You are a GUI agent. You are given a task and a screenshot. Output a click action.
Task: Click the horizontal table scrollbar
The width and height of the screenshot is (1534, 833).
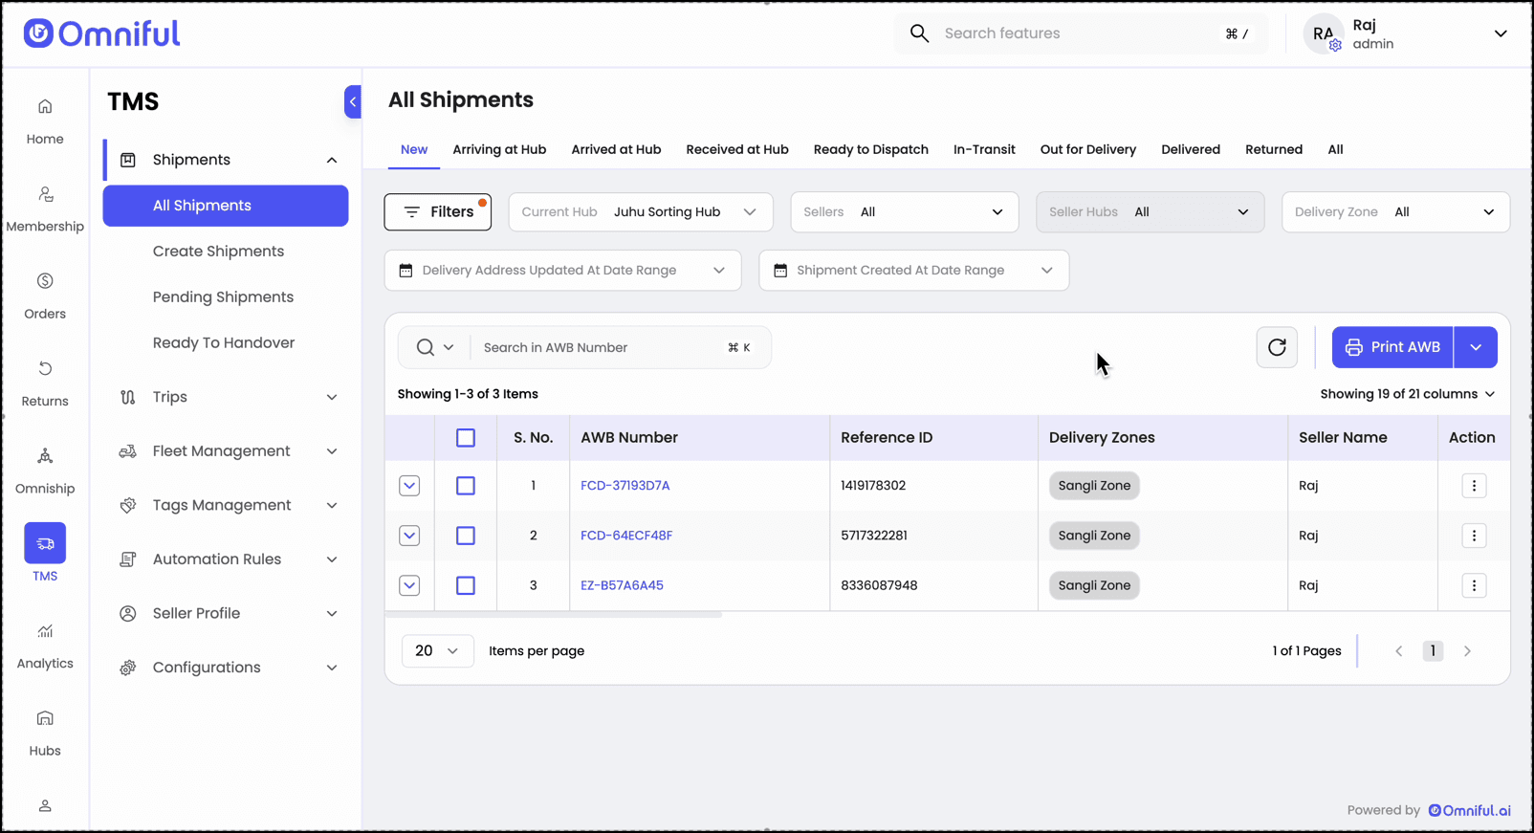pyautogui.click(x=553, y=615)
